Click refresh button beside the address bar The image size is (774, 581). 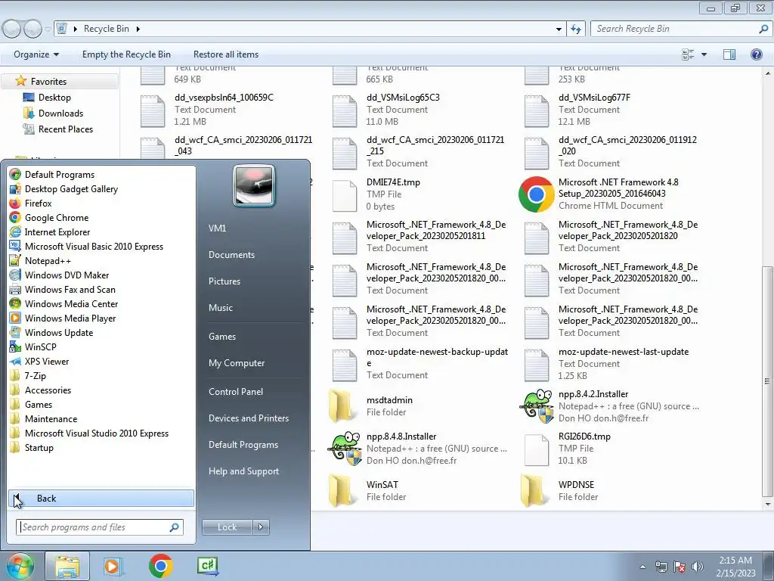point(575,29)
